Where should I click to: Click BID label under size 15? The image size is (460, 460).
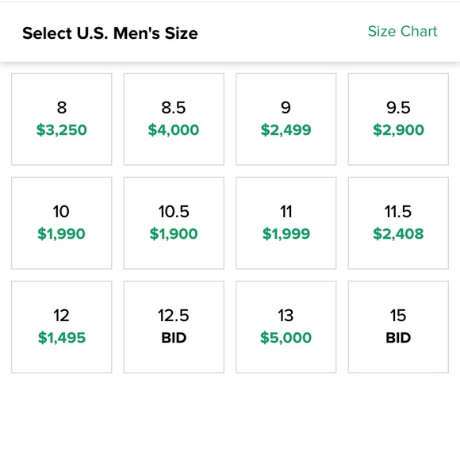point(398,338)
